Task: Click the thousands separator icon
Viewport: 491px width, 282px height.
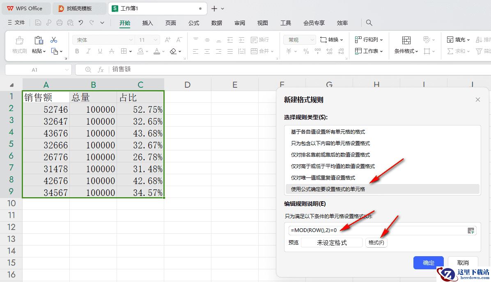Action: pos(317,51)
